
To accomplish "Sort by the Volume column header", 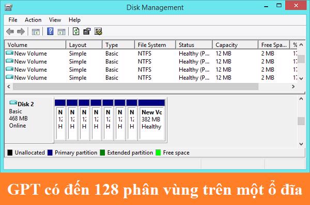I will [x=35, y=45].
